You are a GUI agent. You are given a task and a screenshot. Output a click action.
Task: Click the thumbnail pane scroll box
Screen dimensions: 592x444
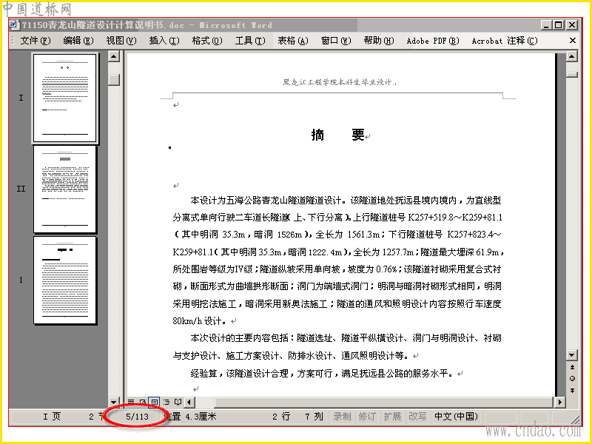point(114,80)
